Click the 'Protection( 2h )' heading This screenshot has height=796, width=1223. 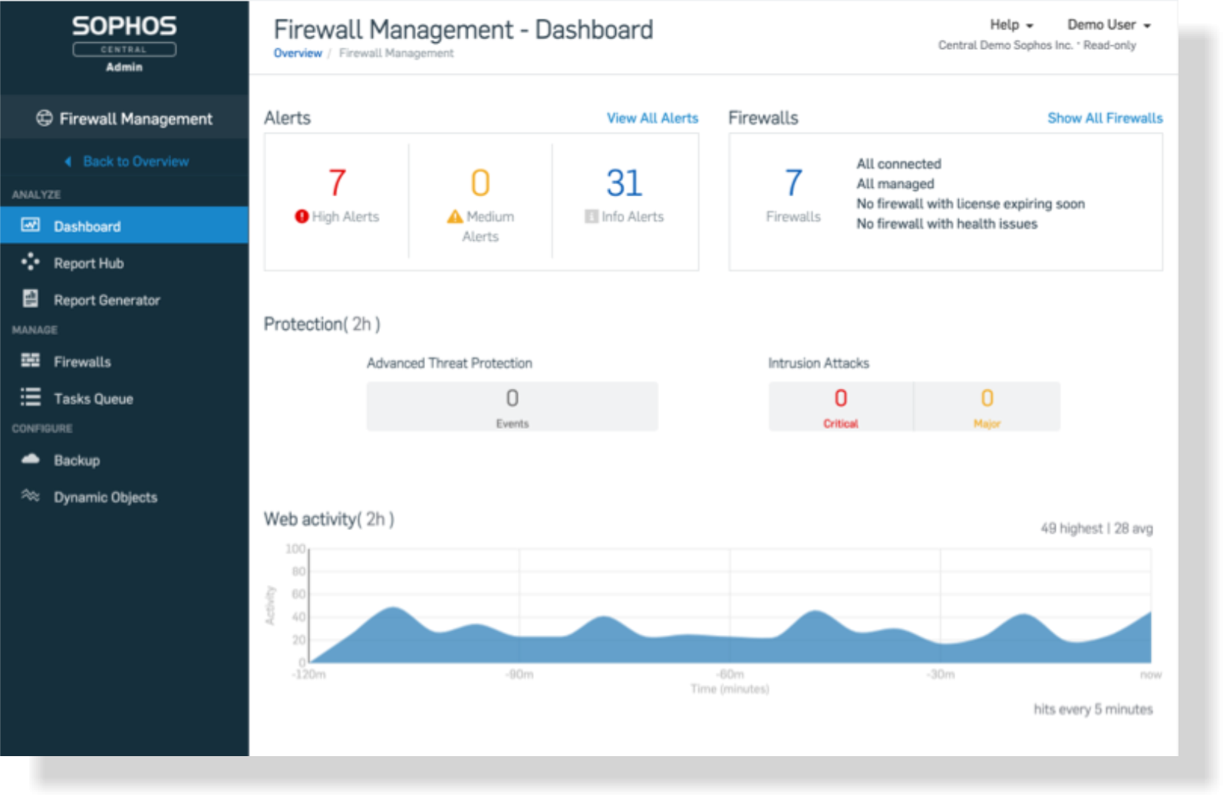[x=322, y=324]
